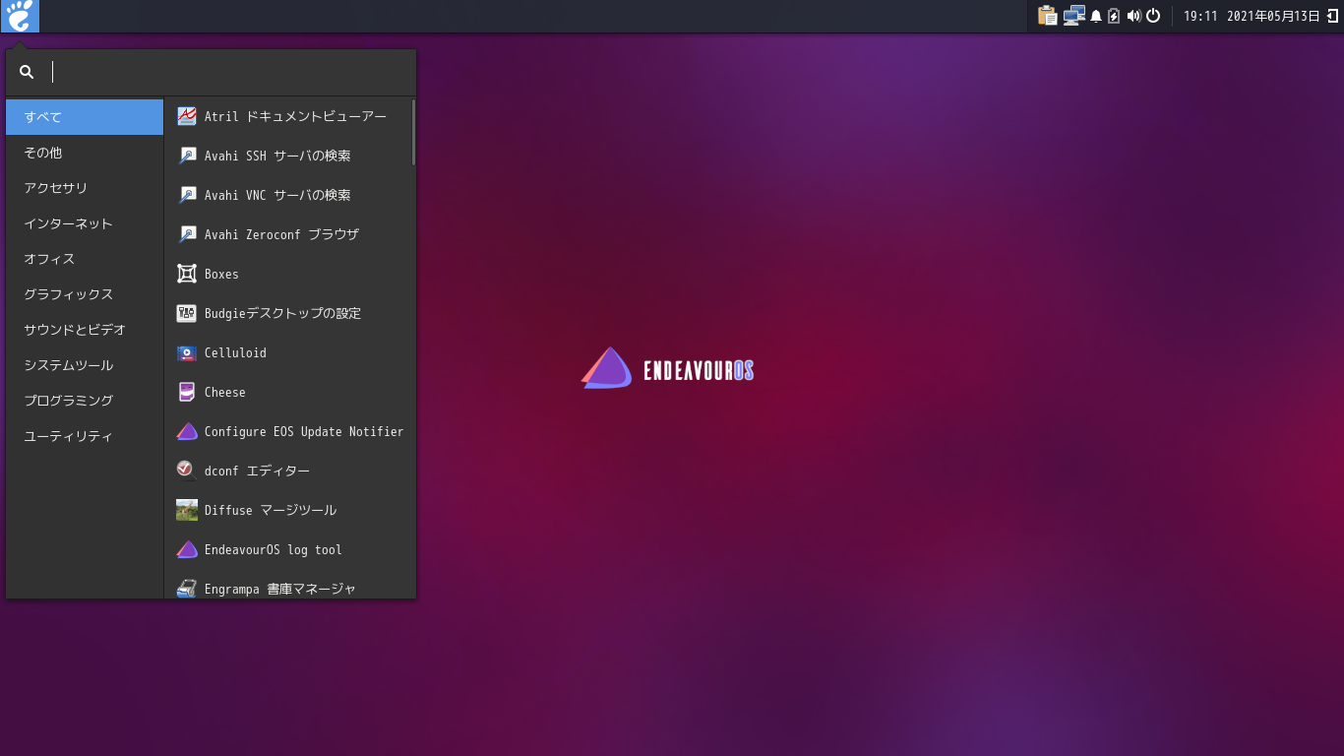Open the Configure EOS Update Notifier icon
Viewport: 1344px width, 756px height.
(x=186, y=431)
